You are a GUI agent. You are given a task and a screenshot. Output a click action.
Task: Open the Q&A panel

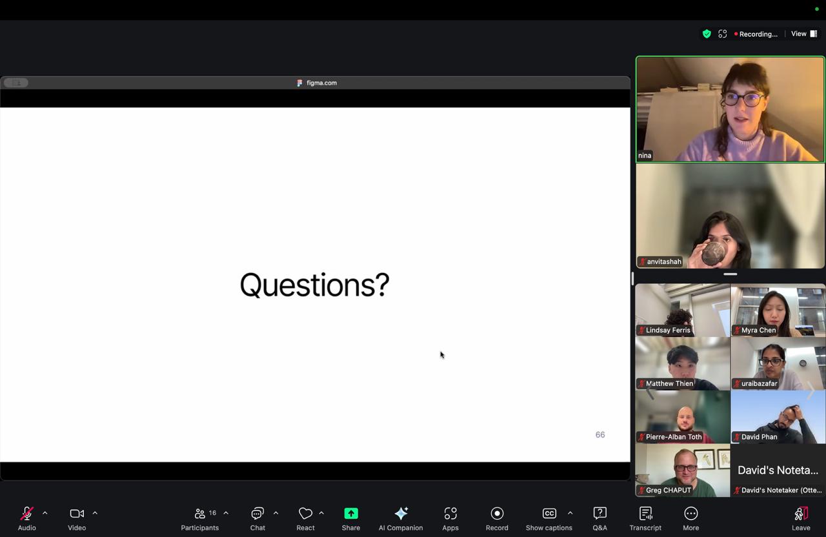pyautogui.click(x=599, y=514)
